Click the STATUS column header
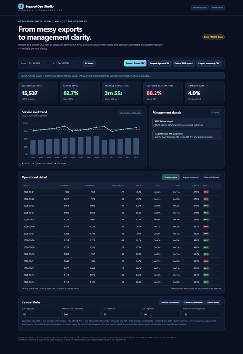The height and width of the screenshot is (354, 243). (206, 185)
